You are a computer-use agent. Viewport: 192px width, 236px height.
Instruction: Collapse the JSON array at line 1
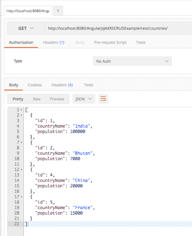(x=21, y=110)
